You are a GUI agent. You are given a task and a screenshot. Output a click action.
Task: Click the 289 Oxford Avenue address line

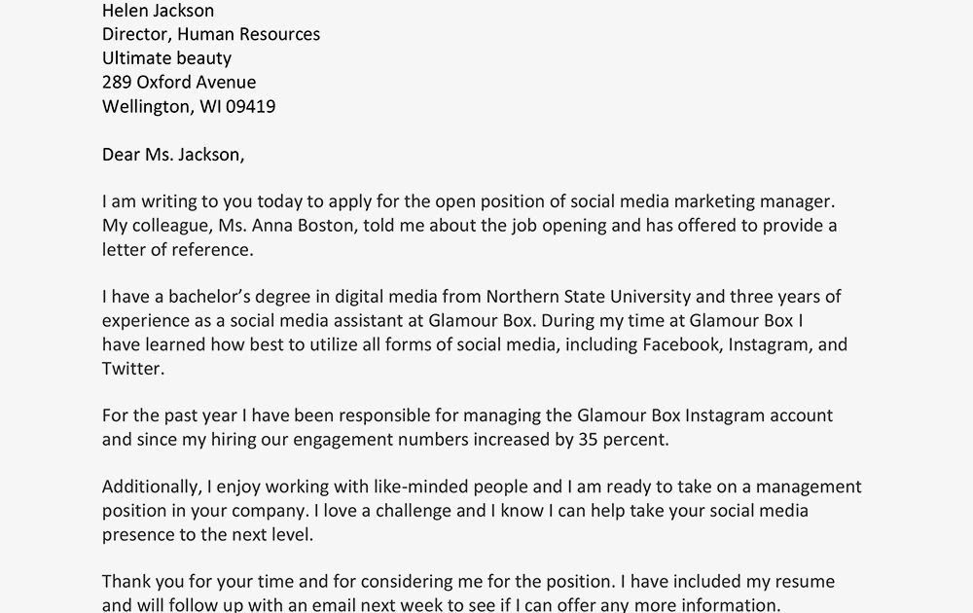[179, 83]
